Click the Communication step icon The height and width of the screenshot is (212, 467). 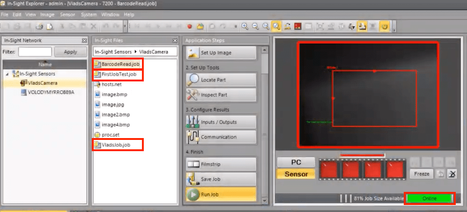pyautogui.click(x=193, y=137)
